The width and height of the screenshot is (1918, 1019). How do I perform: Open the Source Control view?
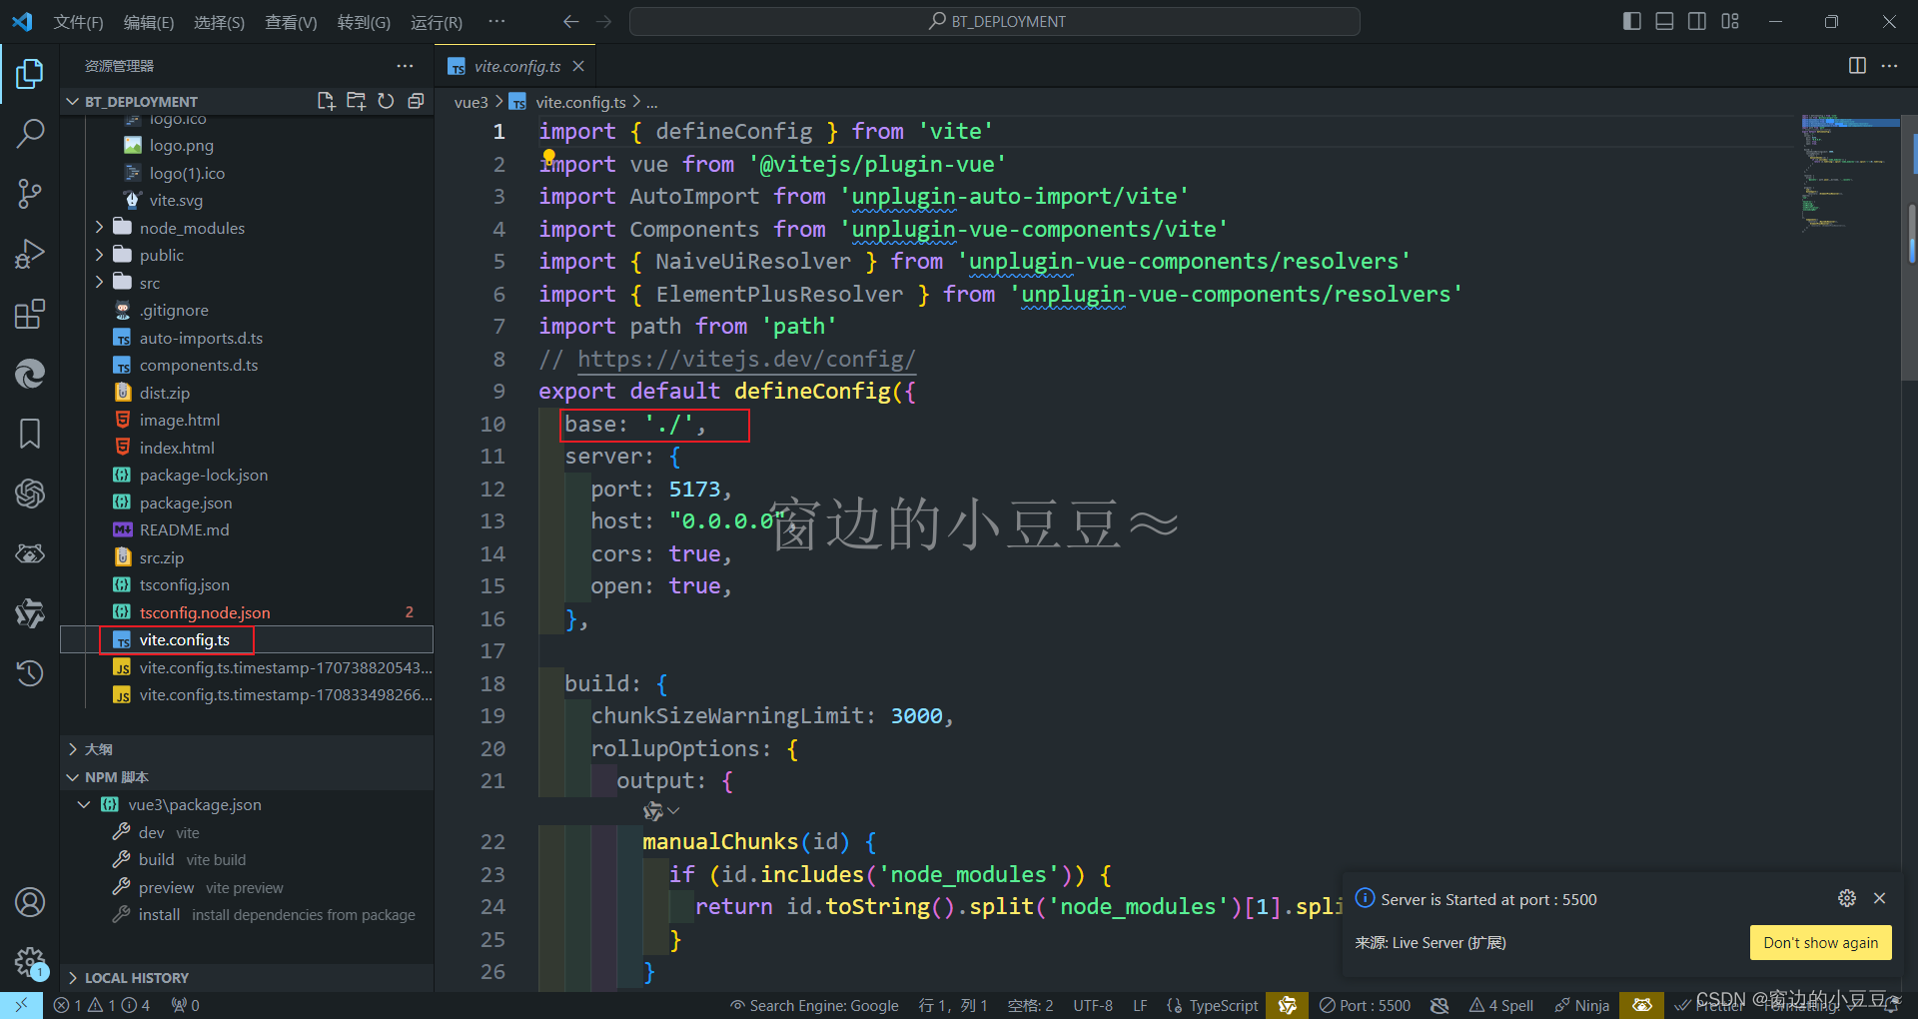(x=30, y=194)
